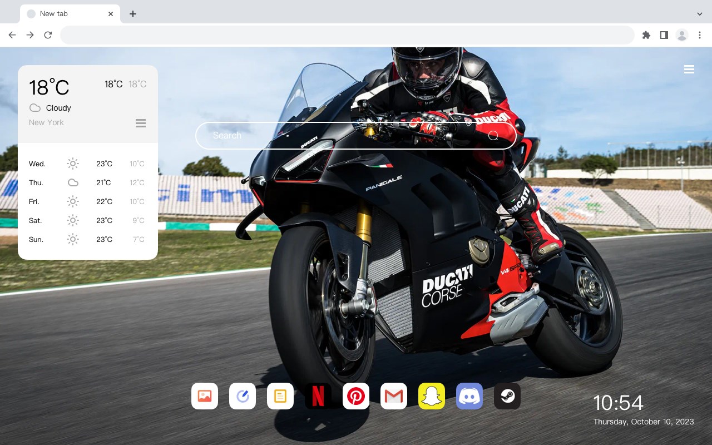Screen dimensions: 712x445
Task: Click the Wednesday sun weather icon
Action: click(x=73, y=164)
